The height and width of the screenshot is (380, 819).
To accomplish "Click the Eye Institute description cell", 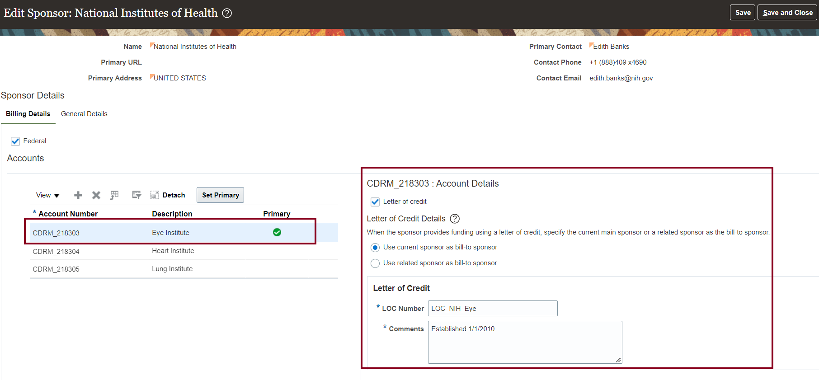I will [x=170, y=233].
